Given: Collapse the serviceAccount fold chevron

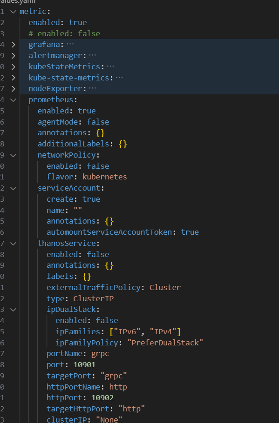Looking at the screenshot, I should pos(13,188).
